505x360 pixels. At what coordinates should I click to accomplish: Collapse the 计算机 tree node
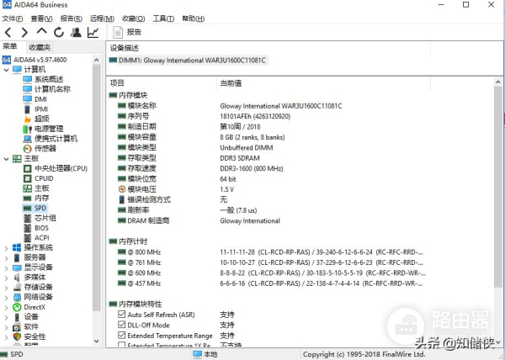6,70
